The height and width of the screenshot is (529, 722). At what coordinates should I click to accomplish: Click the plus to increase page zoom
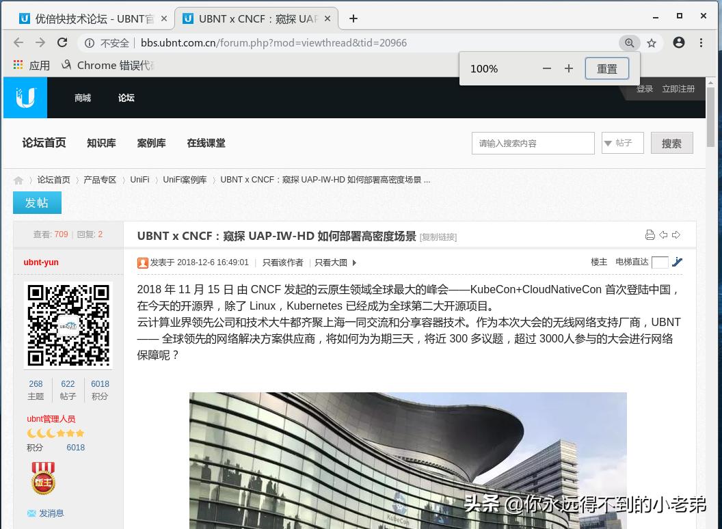pos(568,68)
